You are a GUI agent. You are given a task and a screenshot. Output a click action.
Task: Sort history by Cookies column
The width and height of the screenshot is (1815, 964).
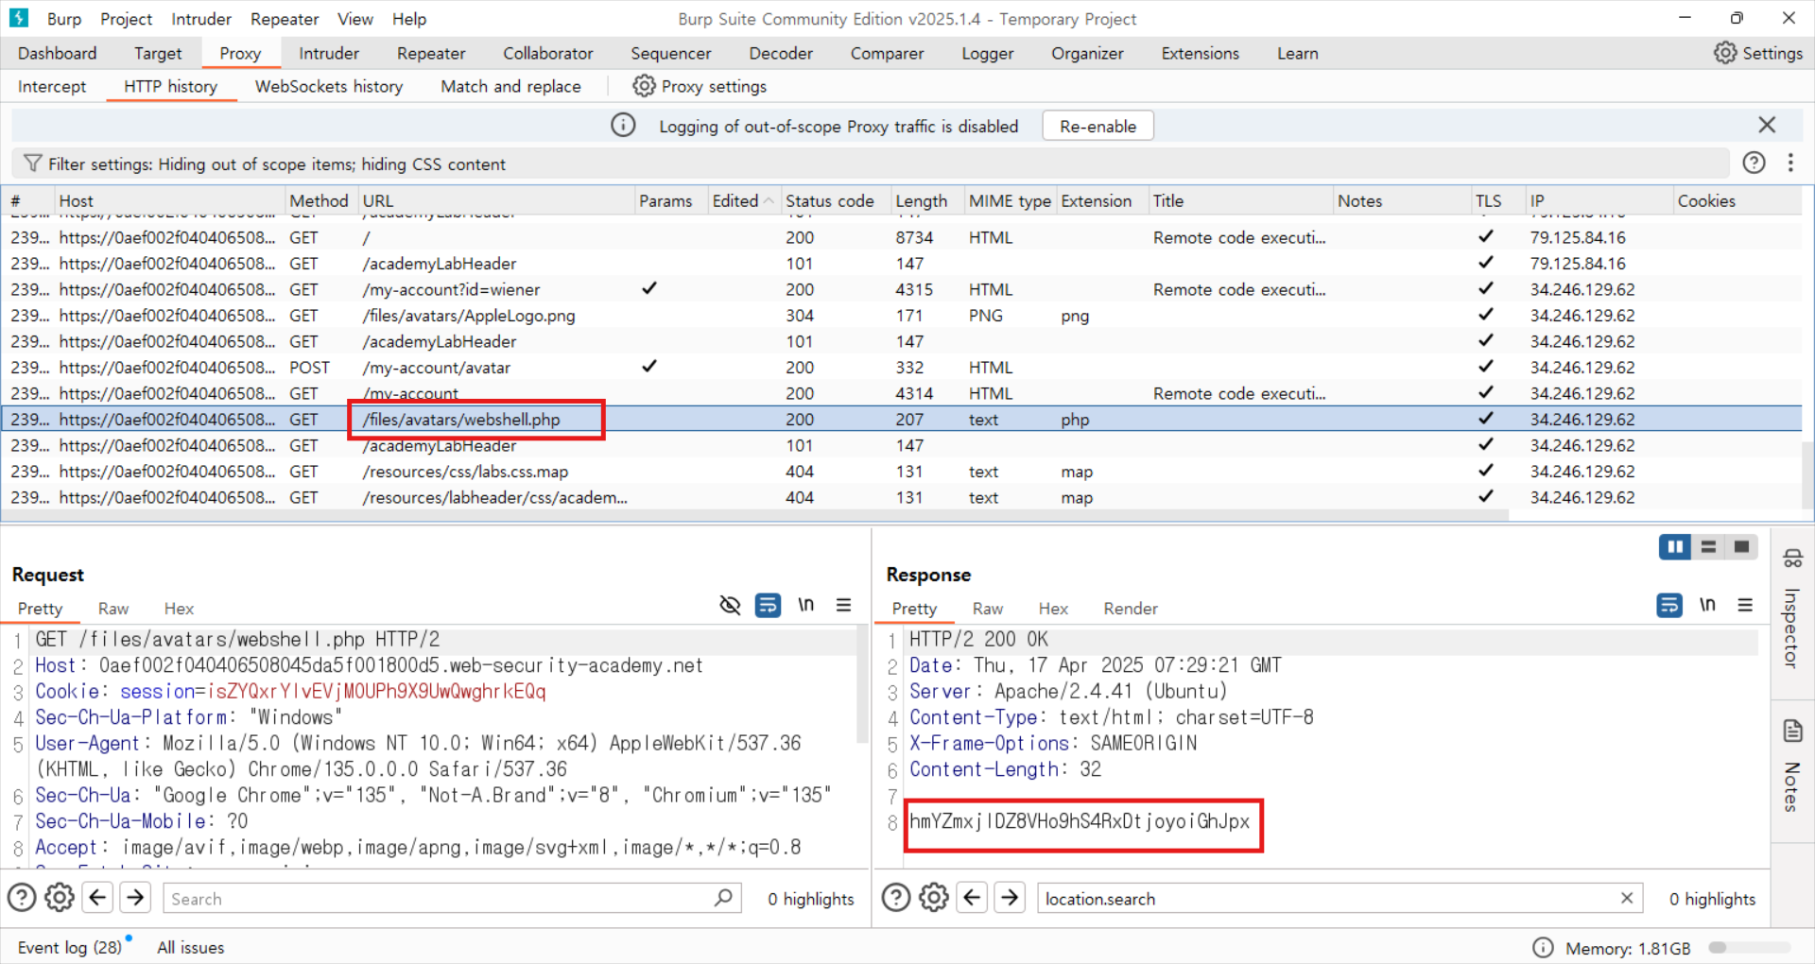coord(1736,200)
